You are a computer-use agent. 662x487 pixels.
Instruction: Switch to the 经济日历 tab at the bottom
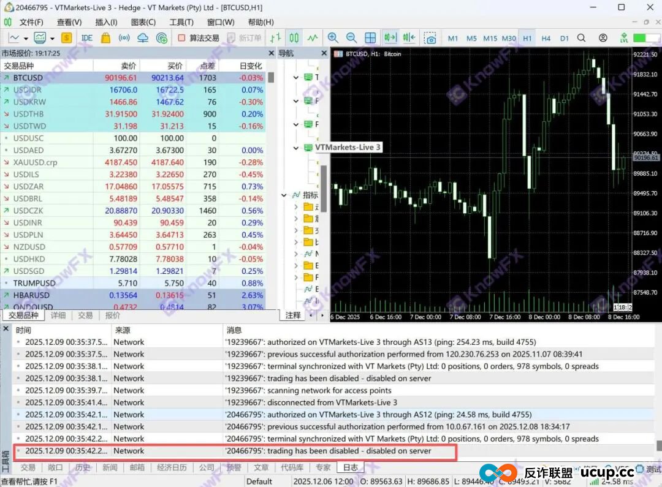pos(172,467)
